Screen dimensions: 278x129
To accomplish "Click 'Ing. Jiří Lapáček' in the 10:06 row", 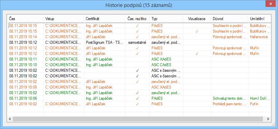I will tap(99, 98).
